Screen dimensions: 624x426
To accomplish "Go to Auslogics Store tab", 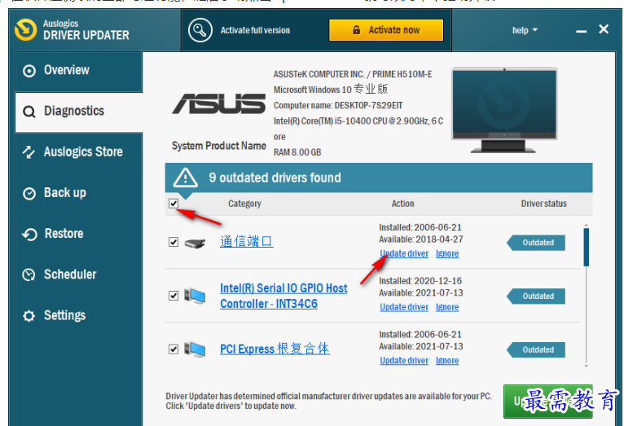I will coord(79,153).
